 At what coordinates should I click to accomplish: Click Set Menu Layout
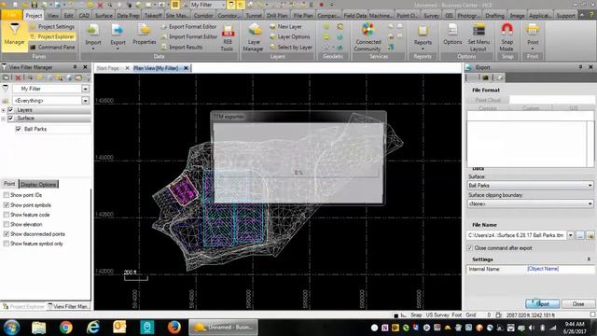479,37
